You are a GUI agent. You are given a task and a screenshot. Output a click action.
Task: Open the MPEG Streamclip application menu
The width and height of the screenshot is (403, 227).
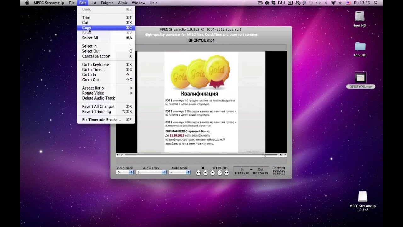pyautogui.click(x=49, y=3)
